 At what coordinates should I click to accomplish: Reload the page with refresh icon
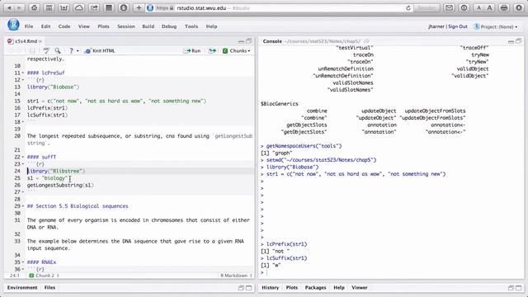pyautogui.click(x=408, y=7)
